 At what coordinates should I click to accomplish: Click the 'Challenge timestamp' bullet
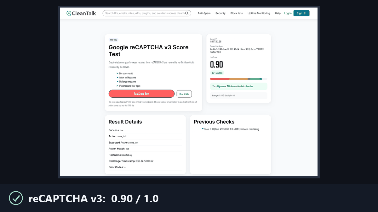pyautogui.click(x=128, y=82)
